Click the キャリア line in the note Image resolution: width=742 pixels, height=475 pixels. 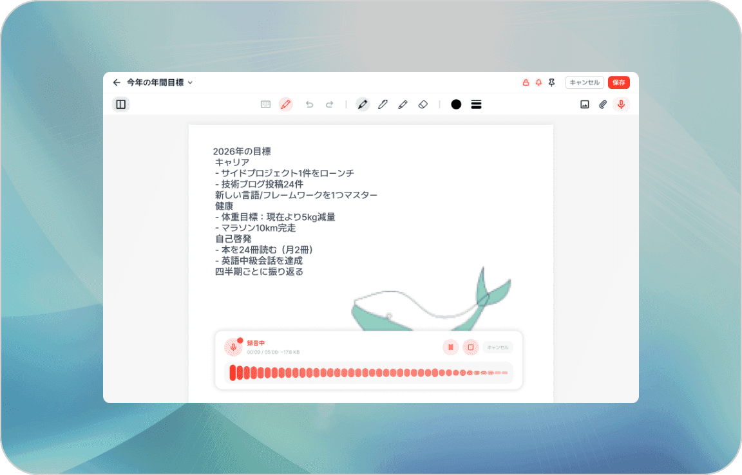232,162
